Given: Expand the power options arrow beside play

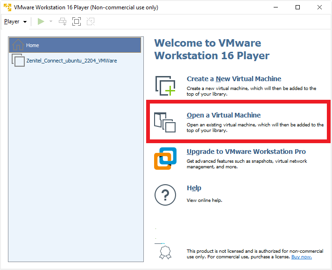Looking at the screenshot, I should point(51,21).
